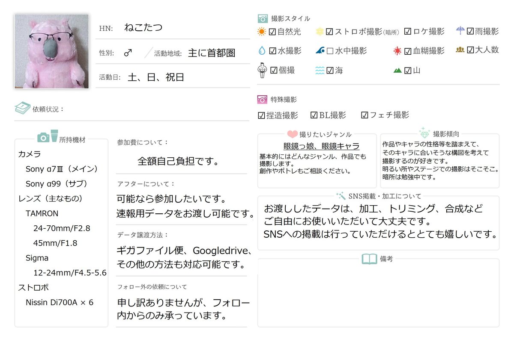Open the 眼鏡っ娘、眼鏡キャラ link
Image resolution: width=514 pixels, height=342 pixels.
tap(317, 146)
